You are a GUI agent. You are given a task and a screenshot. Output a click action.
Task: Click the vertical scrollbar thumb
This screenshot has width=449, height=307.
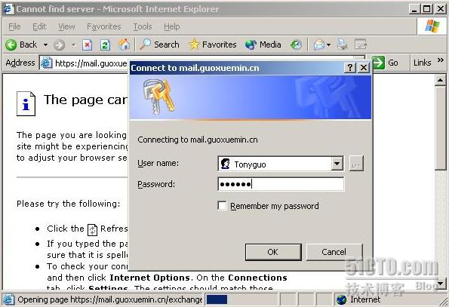point(440,128)
